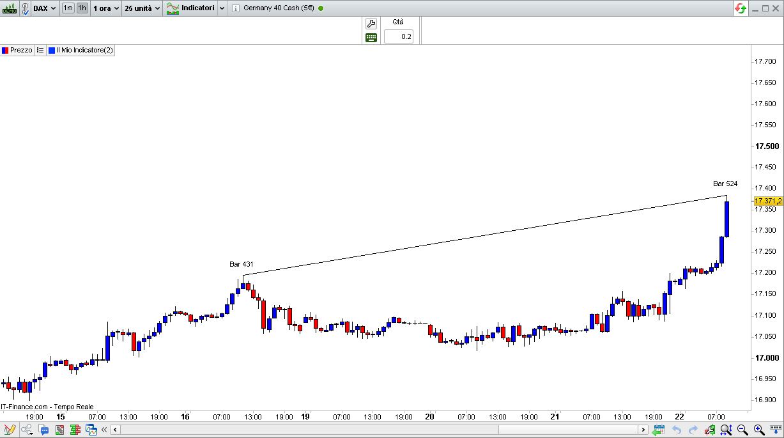Screen dimensions: 784x438
Task: Click the red-green list document icon
Action: coord(59,430)
